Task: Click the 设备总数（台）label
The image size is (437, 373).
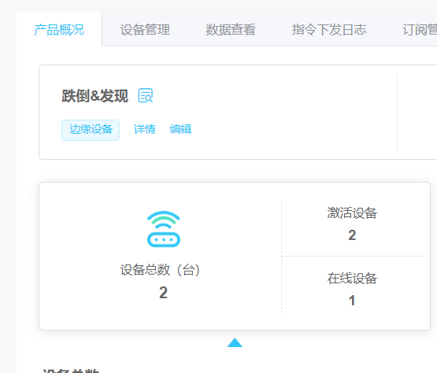Action: pyautogui.click(x=161, y=270)
